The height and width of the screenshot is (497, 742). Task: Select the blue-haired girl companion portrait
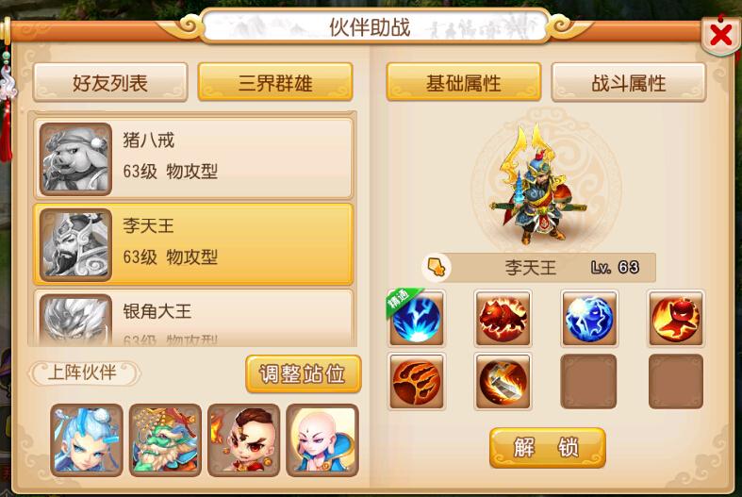coord(87,440)
